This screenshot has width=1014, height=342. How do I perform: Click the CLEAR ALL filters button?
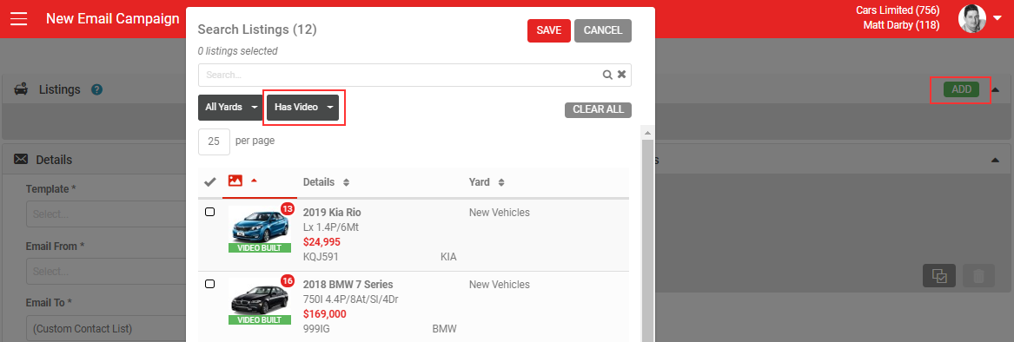click(598, 109)
